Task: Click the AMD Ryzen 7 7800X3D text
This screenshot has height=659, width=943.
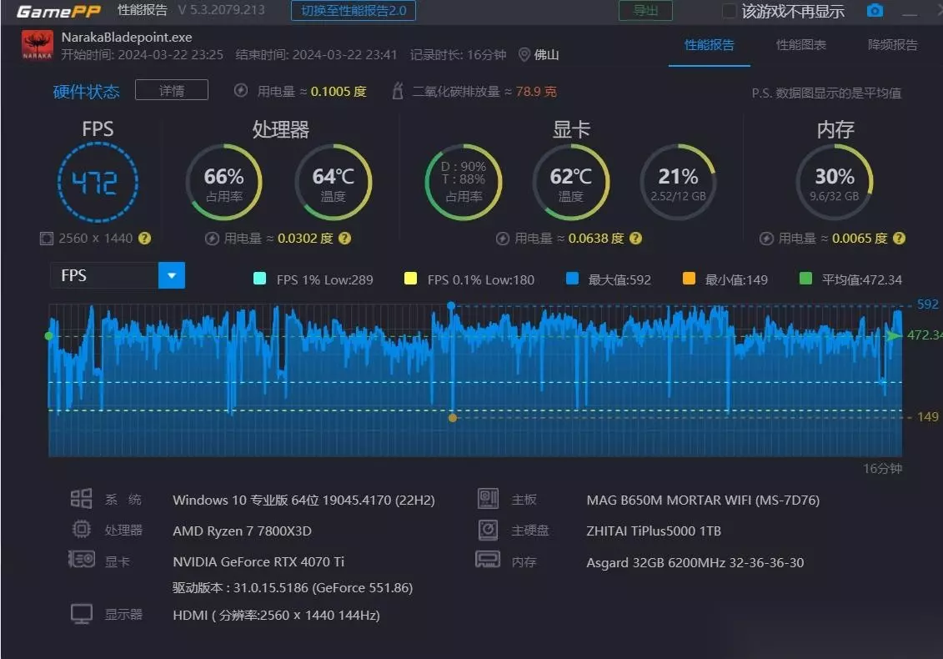Action: point(243,531)
